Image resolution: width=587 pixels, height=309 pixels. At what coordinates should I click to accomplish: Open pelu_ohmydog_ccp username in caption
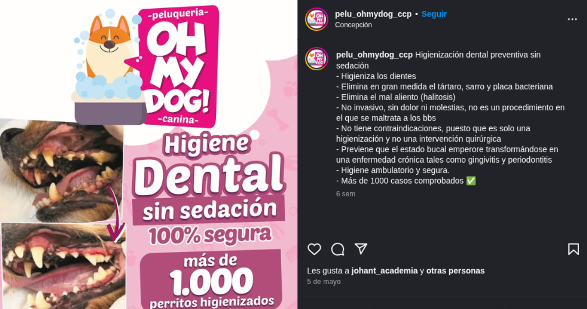[374, 55]
